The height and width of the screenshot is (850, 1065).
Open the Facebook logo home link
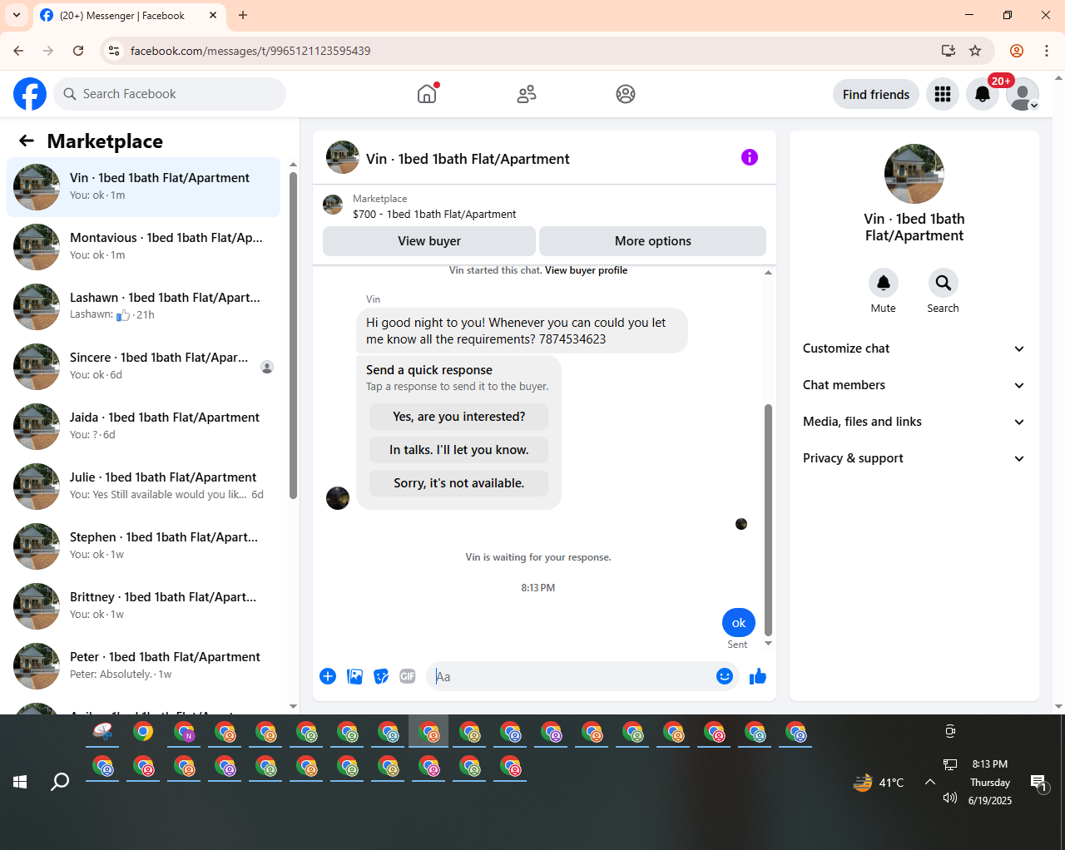pyautogui.click(x=30, y=94)
